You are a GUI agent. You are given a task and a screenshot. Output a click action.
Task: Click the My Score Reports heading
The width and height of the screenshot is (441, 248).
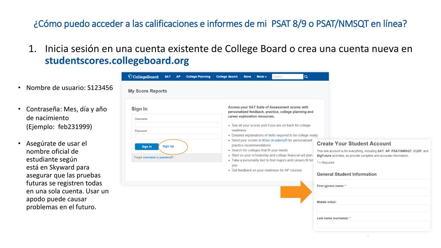tap(147, 91)
